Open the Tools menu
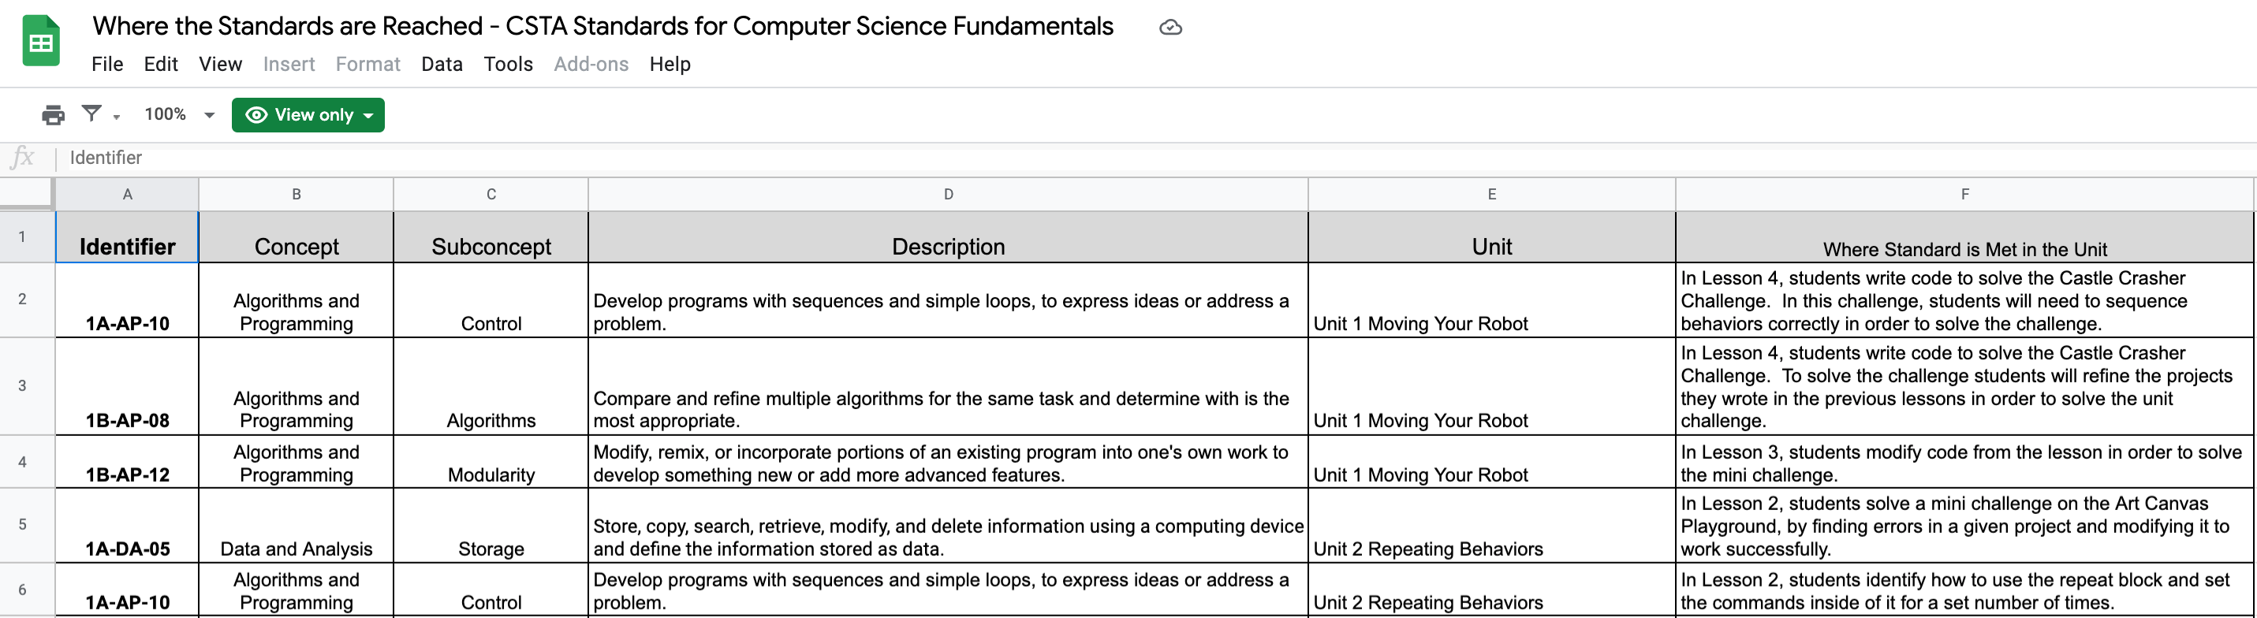The width and height of the screenshot is (2257, 618). point(508,64)
